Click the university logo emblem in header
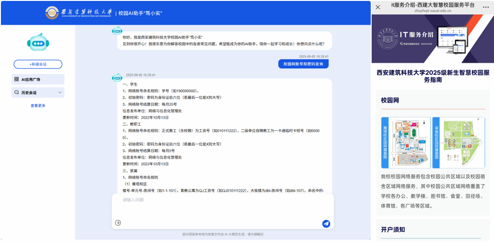 click(52, 13)
